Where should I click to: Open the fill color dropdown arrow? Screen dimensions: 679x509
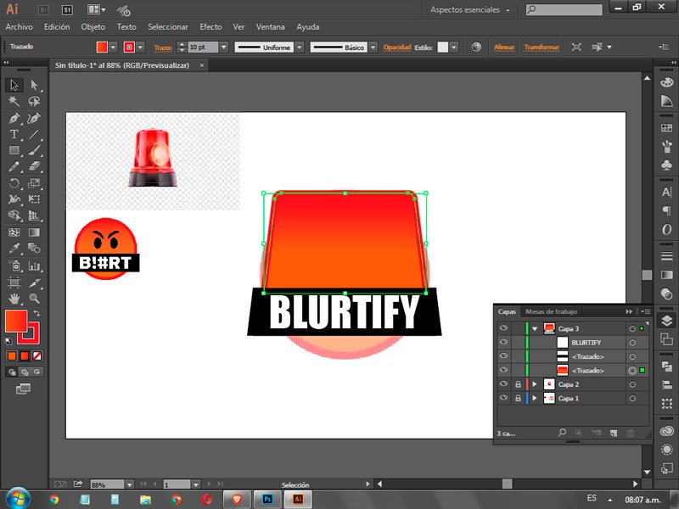(x=113, y=48)
